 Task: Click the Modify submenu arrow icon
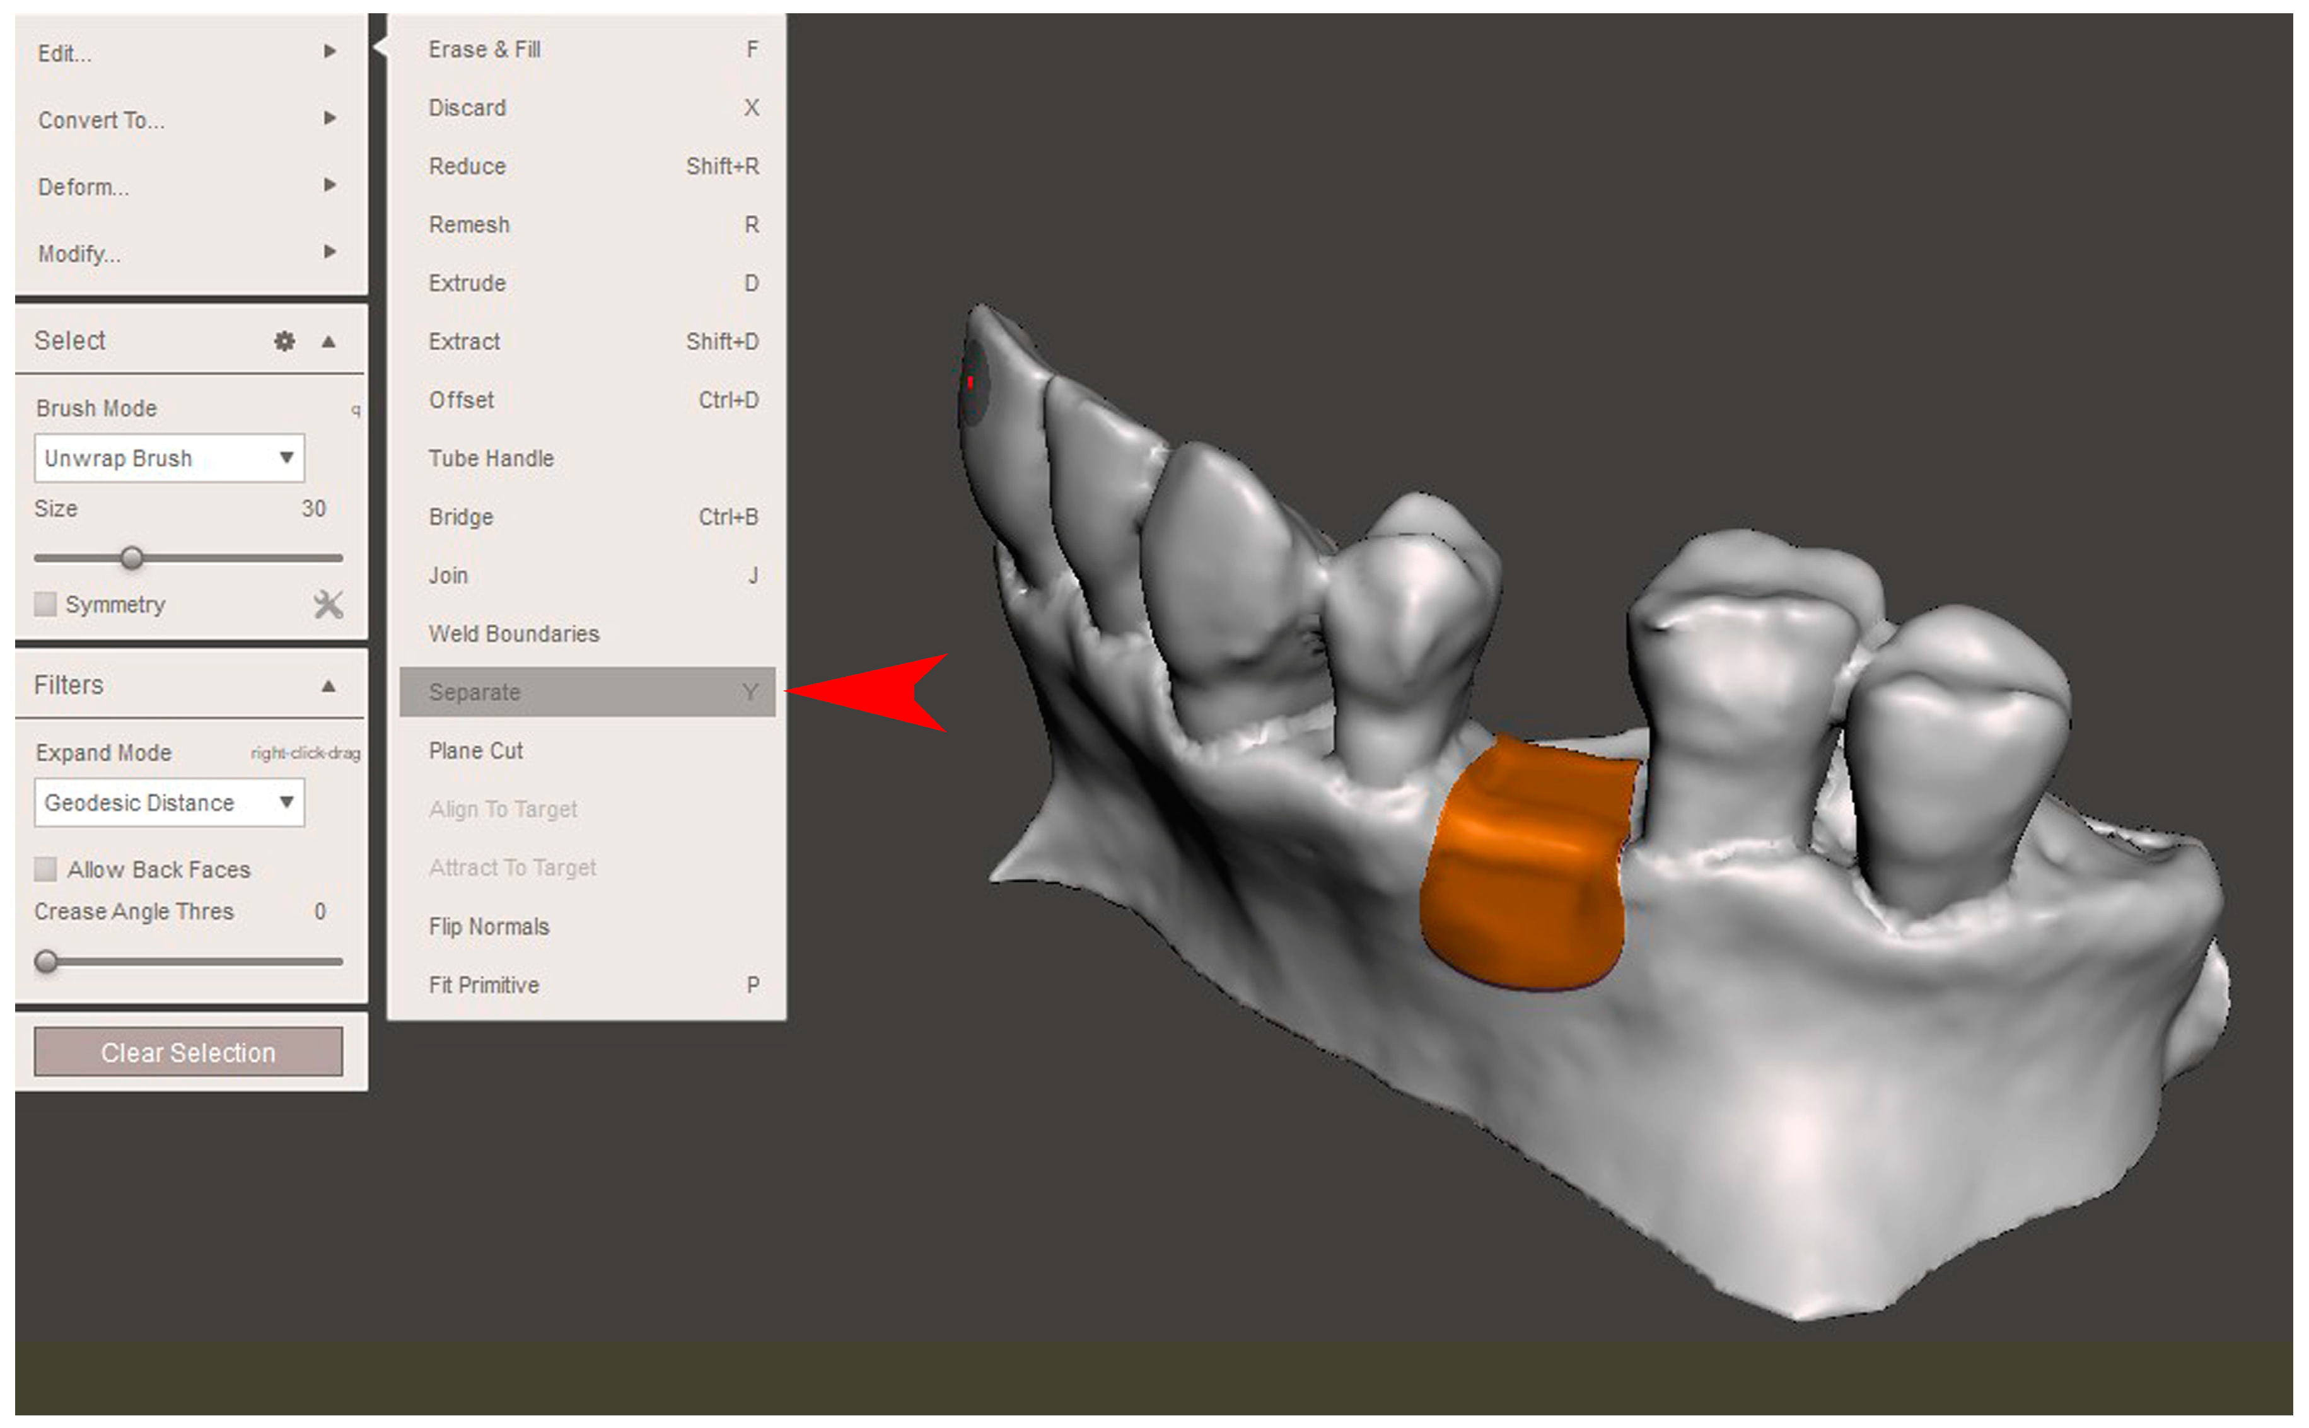(330, 251)
